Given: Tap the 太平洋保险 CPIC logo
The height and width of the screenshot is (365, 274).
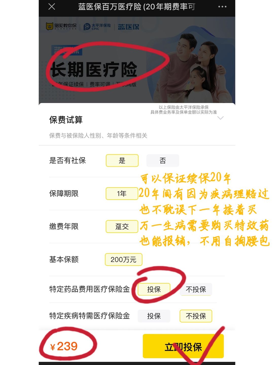Looking at the screenshot, I should (x=97, y=27).
